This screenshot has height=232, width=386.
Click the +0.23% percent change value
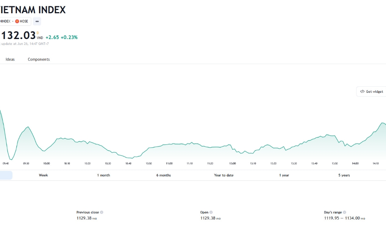point(69,37)
